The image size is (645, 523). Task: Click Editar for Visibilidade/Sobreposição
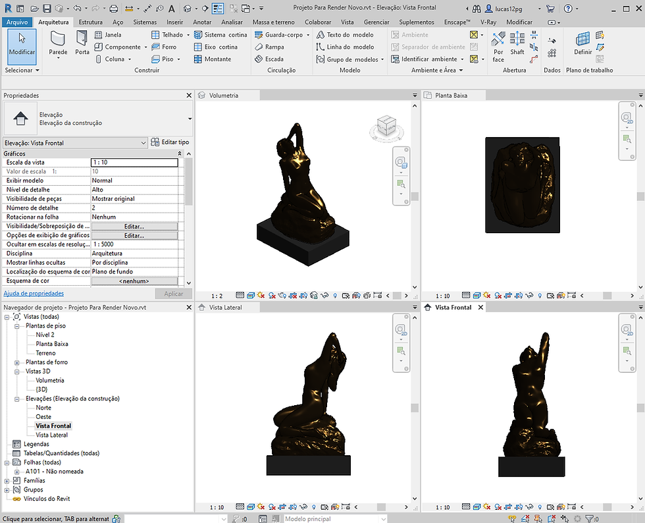coord(134,227)
